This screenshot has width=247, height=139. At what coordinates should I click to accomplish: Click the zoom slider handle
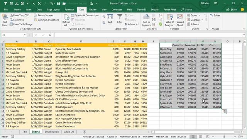[x=224, y=136]
